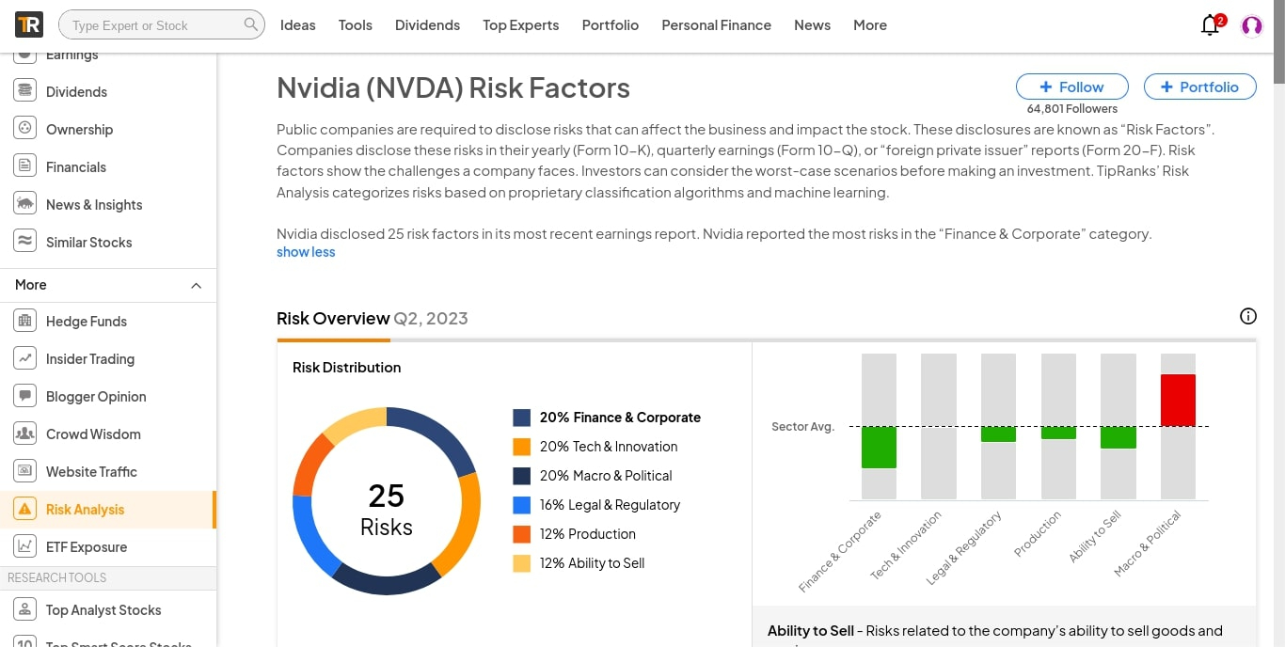Go to Website Traffic page
The width and height of the screenshot is (1285, 647).
(90, 472)
